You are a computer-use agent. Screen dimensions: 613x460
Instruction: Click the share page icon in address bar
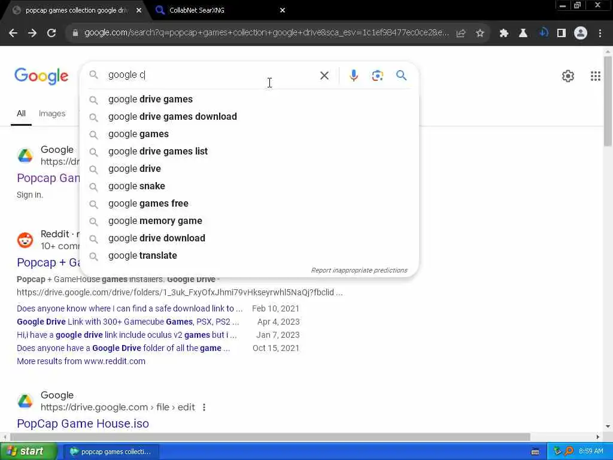click(x=461, y=34)
